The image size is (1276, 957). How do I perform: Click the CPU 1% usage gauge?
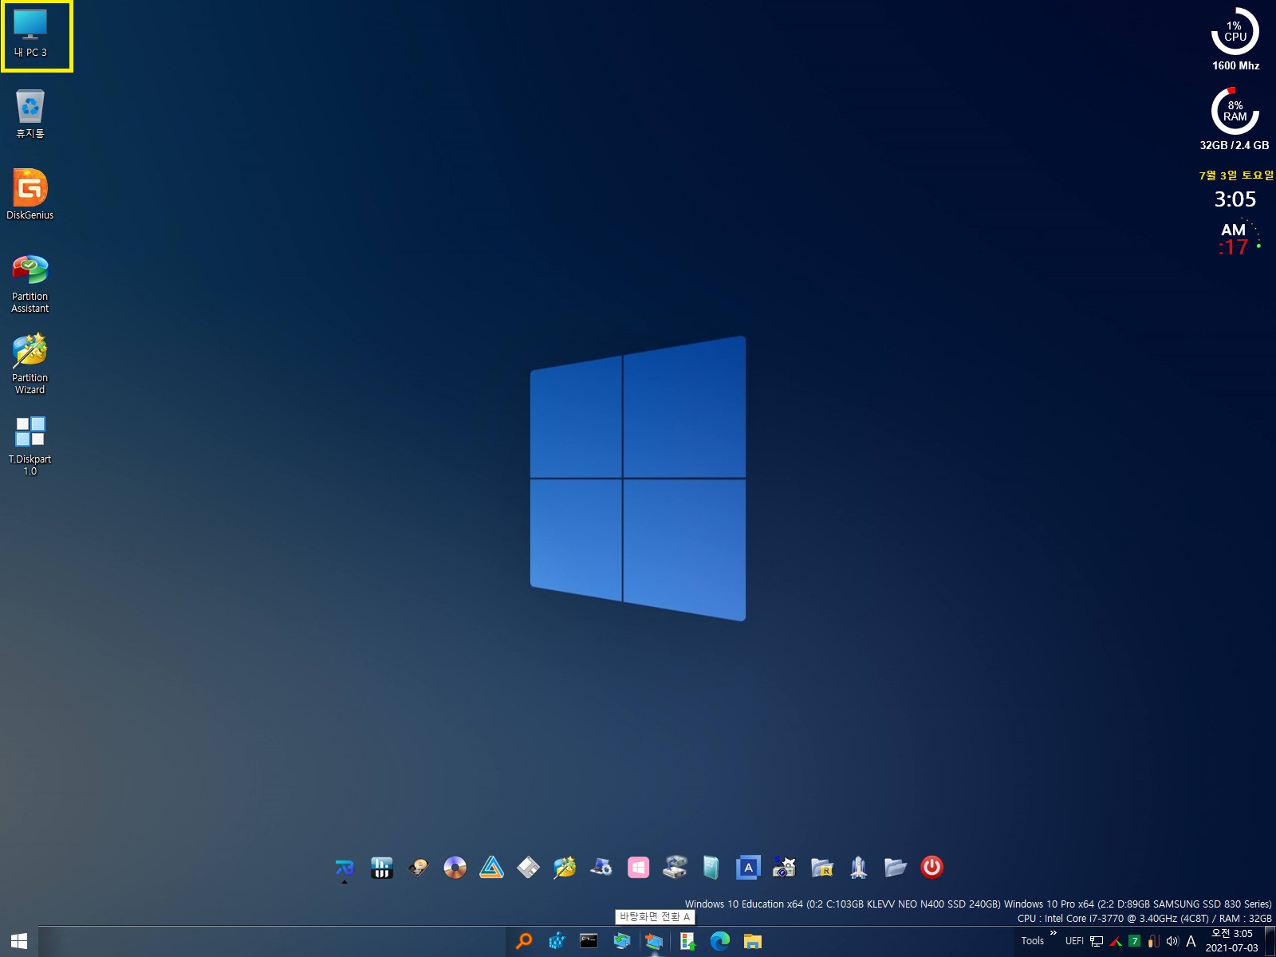[x=1235, y=32]
